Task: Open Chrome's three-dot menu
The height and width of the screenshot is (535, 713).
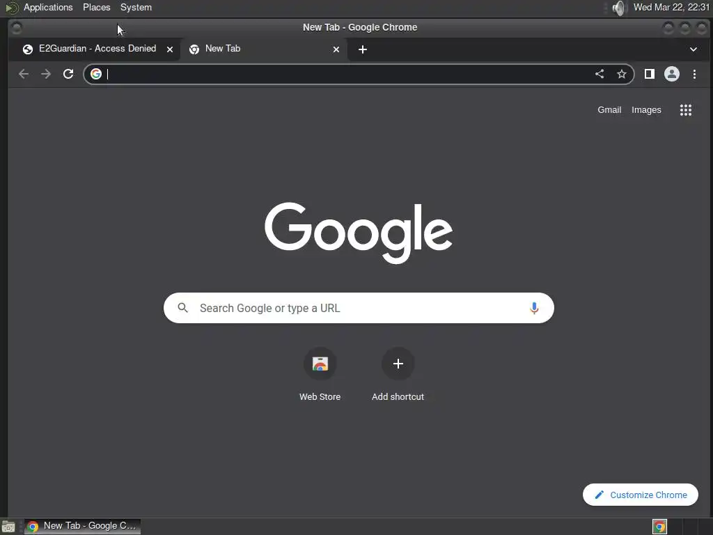Action: coord(694,74)
